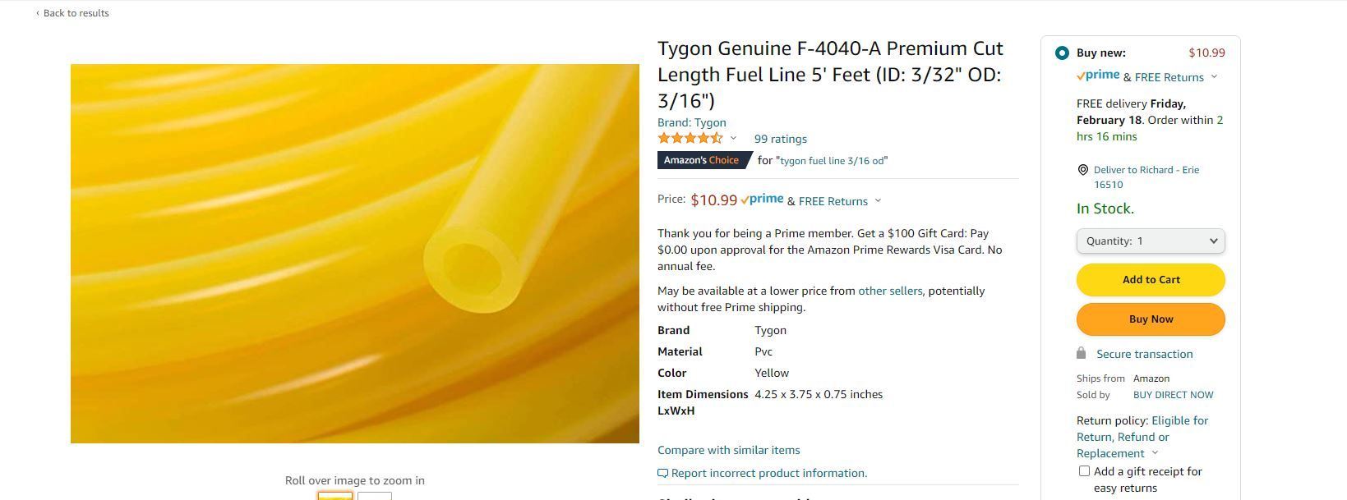Viewport: 1347px width, 500px height.
Task: Click the Secure transaction lock icon
Action: click(x=1081, y=353)
